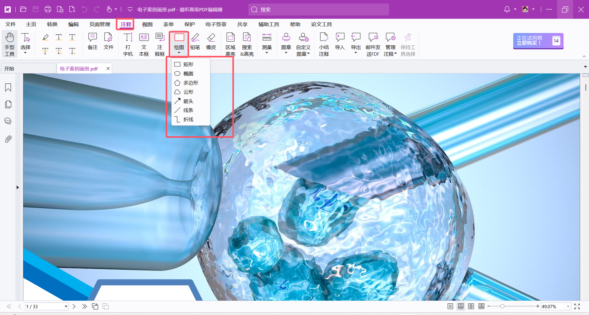Open the Bookmarks panel in sidebar
This screenshot has width=589, height=315.
click(x=8, y=88)
